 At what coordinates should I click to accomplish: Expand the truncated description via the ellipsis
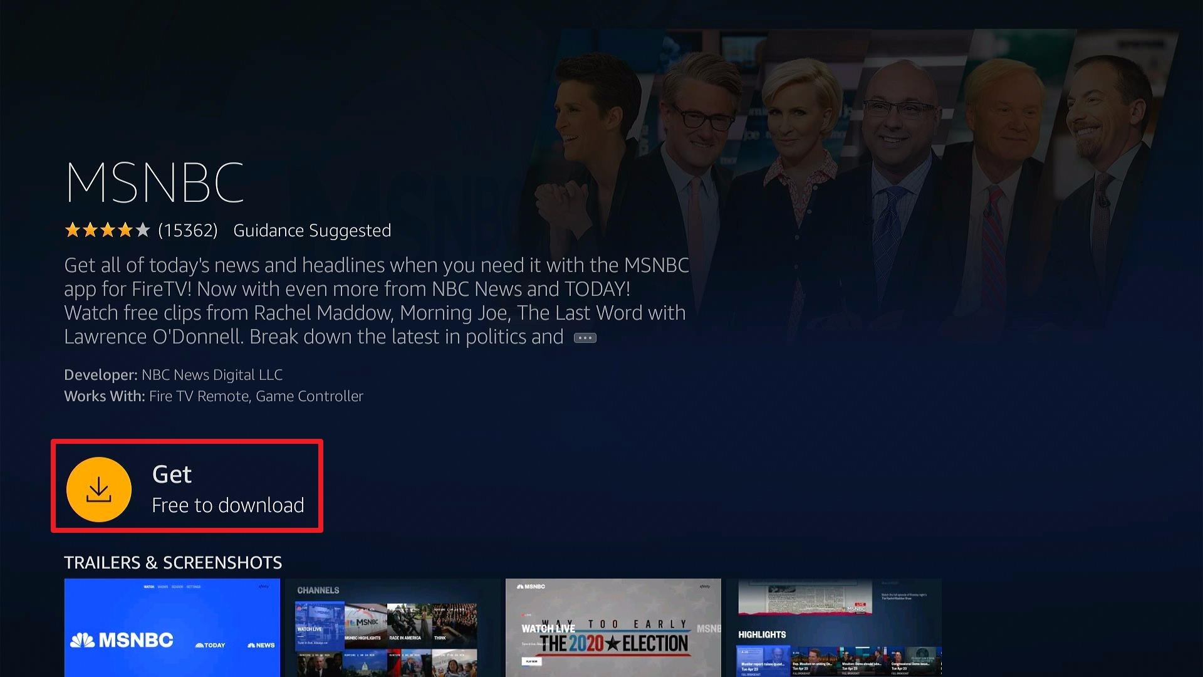[585, 337]
